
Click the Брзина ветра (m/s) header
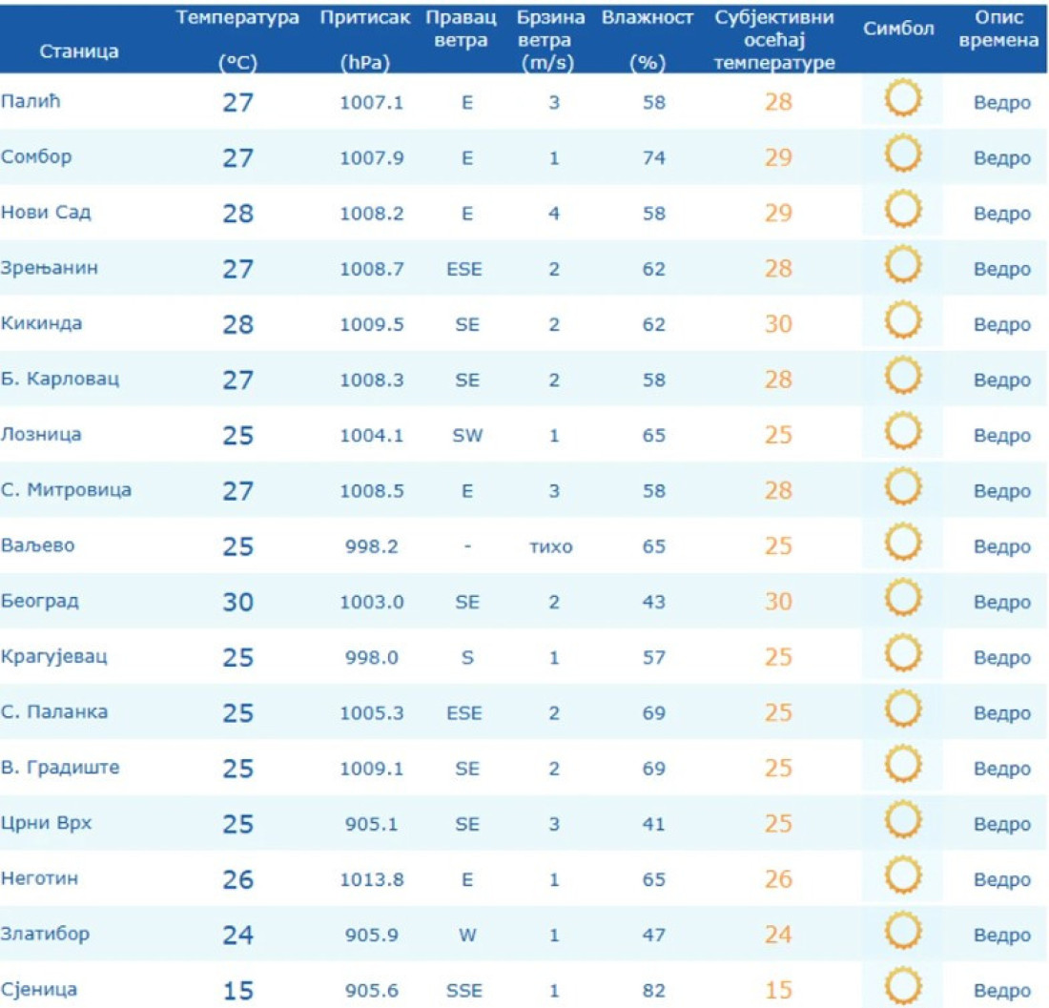coord(550,39)
